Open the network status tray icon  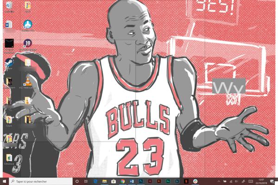coord(231,181)
